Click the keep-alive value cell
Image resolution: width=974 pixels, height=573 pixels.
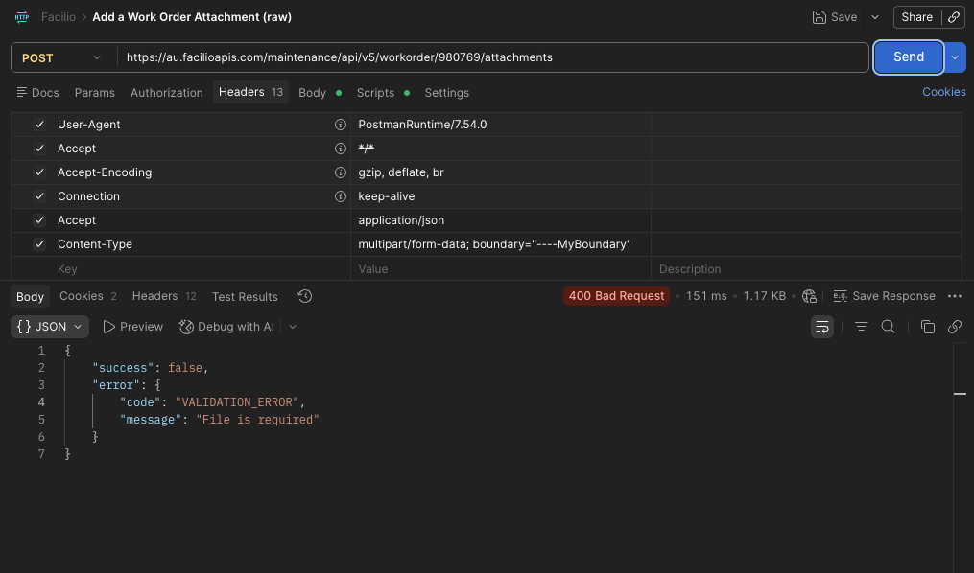click(501, 196)
